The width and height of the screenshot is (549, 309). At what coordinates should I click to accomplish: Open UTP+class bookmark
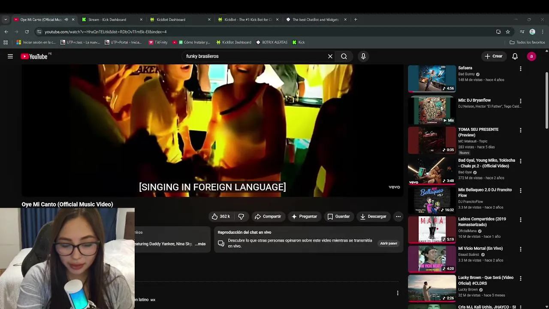pyautogui.click(x=80, y=42)
